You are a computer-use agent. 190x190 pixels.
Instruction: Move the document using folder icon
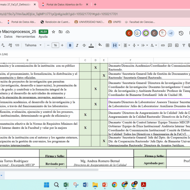60,32
